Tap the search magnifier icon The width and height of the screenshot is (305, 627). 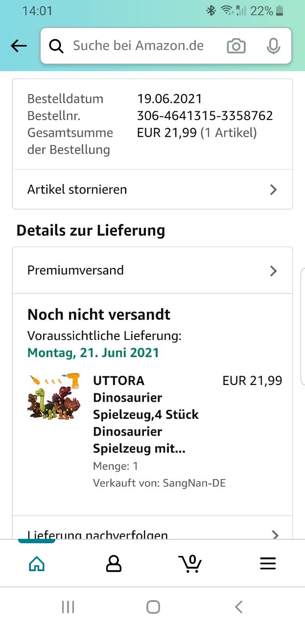coord(57,46)
